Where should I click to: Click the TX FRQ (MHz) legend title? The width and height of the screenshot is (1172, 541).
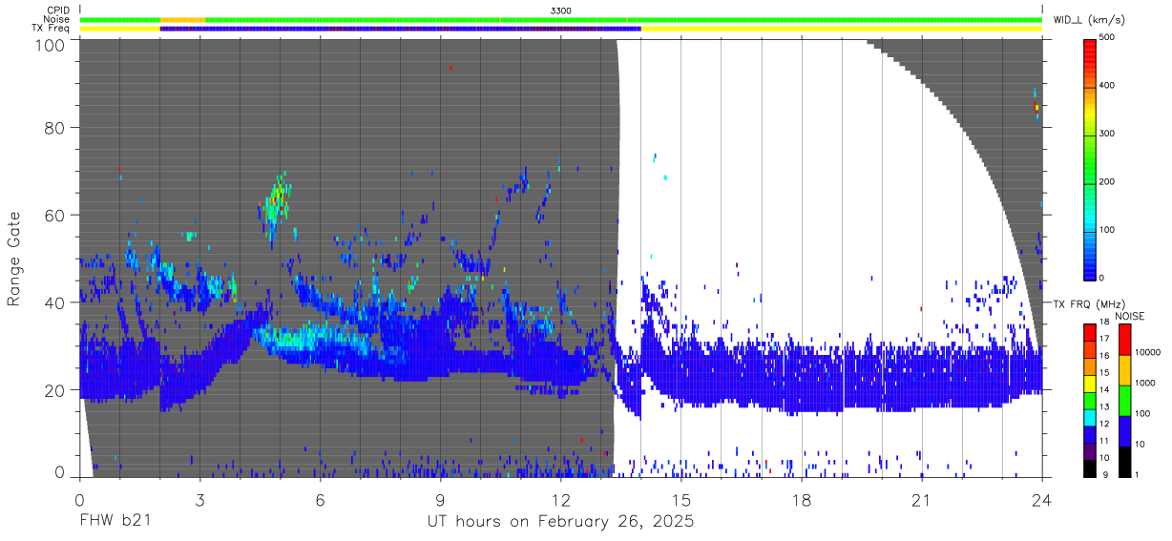1090,303
